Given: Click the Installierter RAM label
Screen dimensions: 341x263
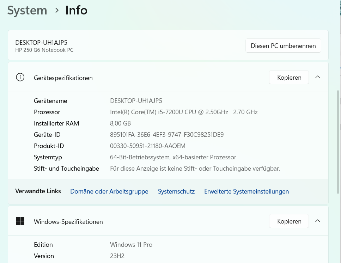Looking at the screenshot, I should pyautogui.click(x=56, y=123).
